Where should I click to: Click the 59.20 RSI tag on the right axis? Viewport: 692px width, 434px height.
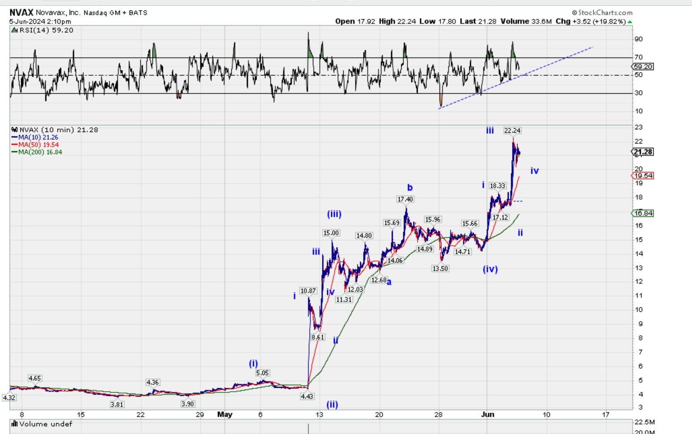[643, 66]
